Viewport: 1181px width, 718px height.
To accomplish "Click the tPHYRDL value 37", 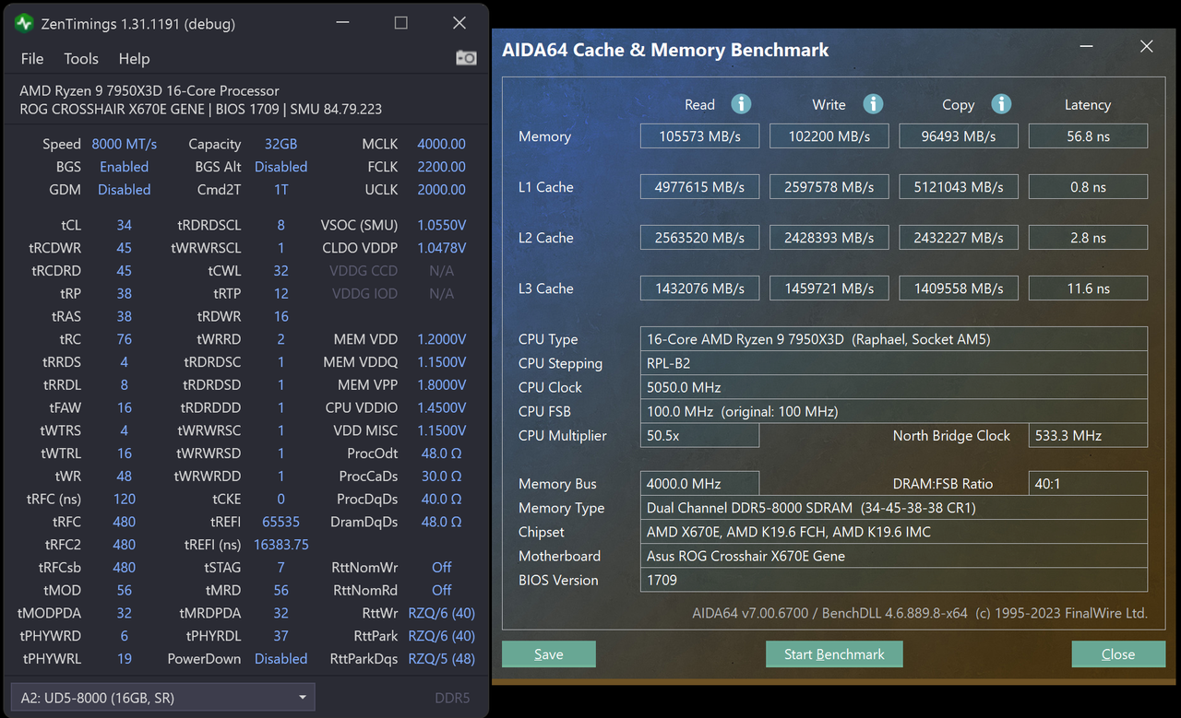I will [280, 636].
